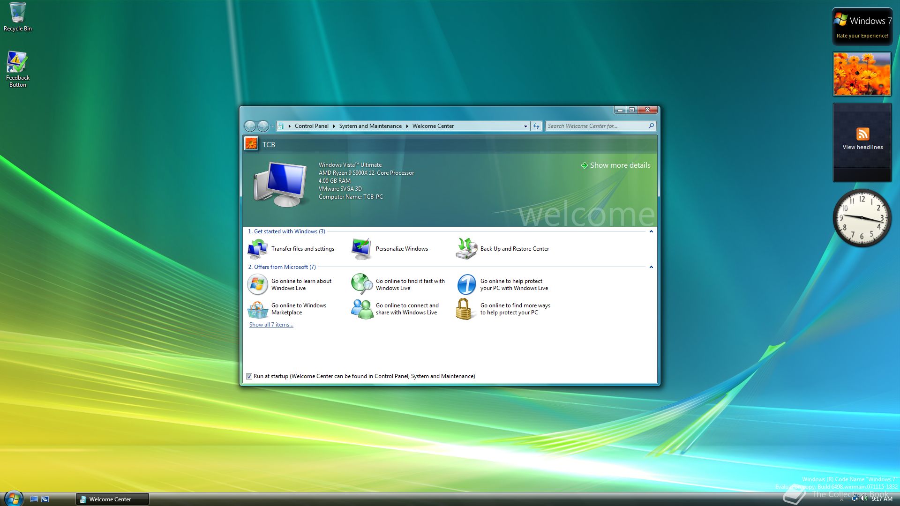Click the Windows Marketplace basket icon
The width and height of the screenshot is (900, 506).
pyautogui.click(x=257, y=309)
